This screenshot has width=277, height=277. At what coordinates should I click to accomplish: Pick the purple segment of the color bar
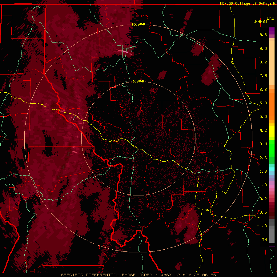[x=272, y=31]
